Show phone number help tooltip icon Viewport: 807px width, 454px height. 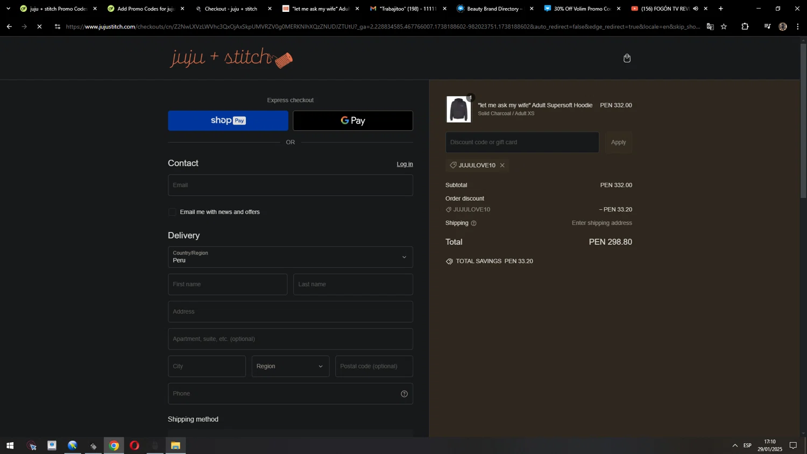pyautogui.click(x=404, y=394)
